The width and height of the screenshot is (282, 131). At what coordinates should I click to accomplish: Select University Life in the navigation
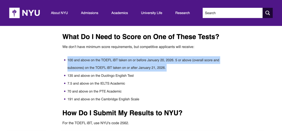point(151,13)
